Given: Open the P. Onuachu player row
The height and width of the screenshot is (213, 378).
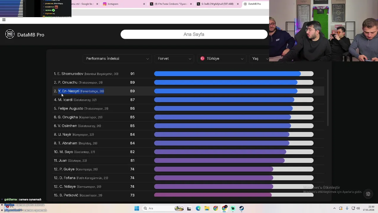Looking at the screenshot, I should [188, 82].
